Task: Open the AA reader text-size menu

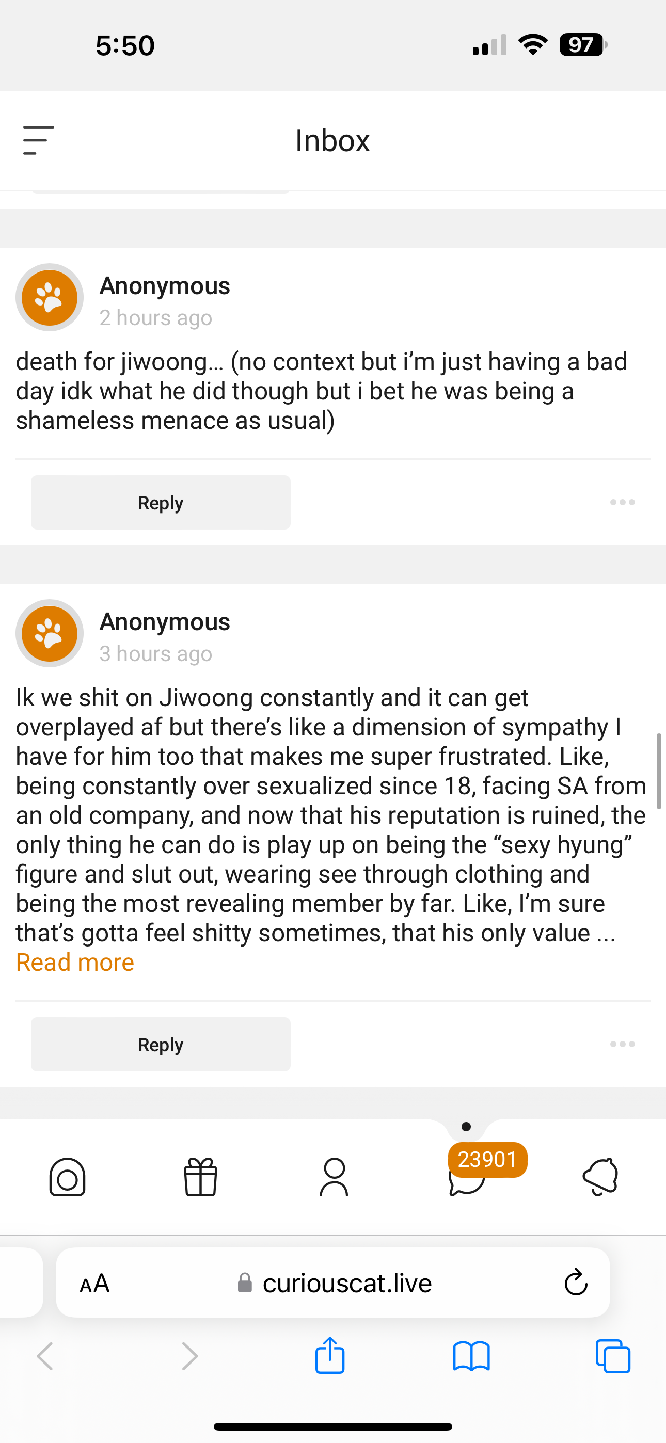Action: click(x=95, y=1283)
